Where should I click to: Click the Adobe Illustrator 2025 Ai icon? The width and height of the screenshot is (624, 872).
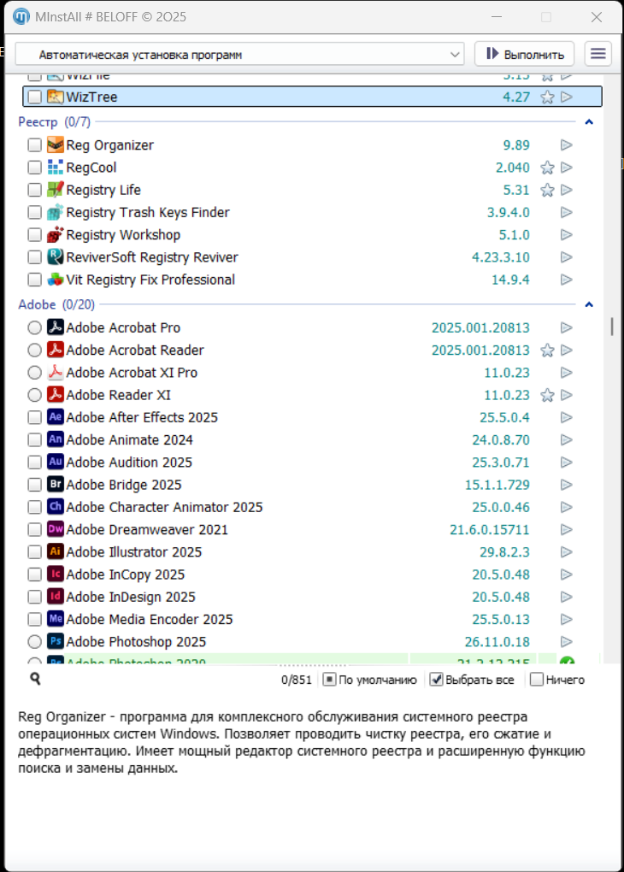tap(56, 551)
